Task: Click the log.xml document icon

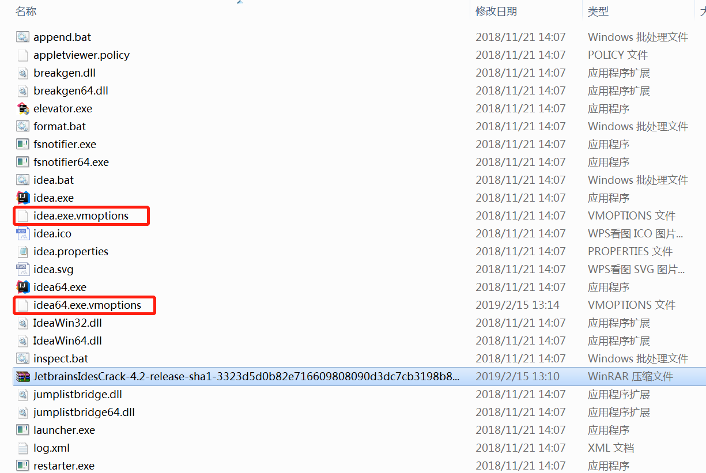Action: 23,448
